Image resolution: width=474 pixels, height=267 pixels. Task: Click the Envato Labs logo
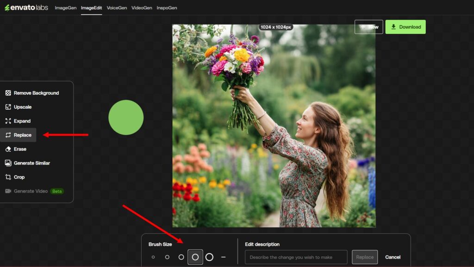[x=25, y=7]
